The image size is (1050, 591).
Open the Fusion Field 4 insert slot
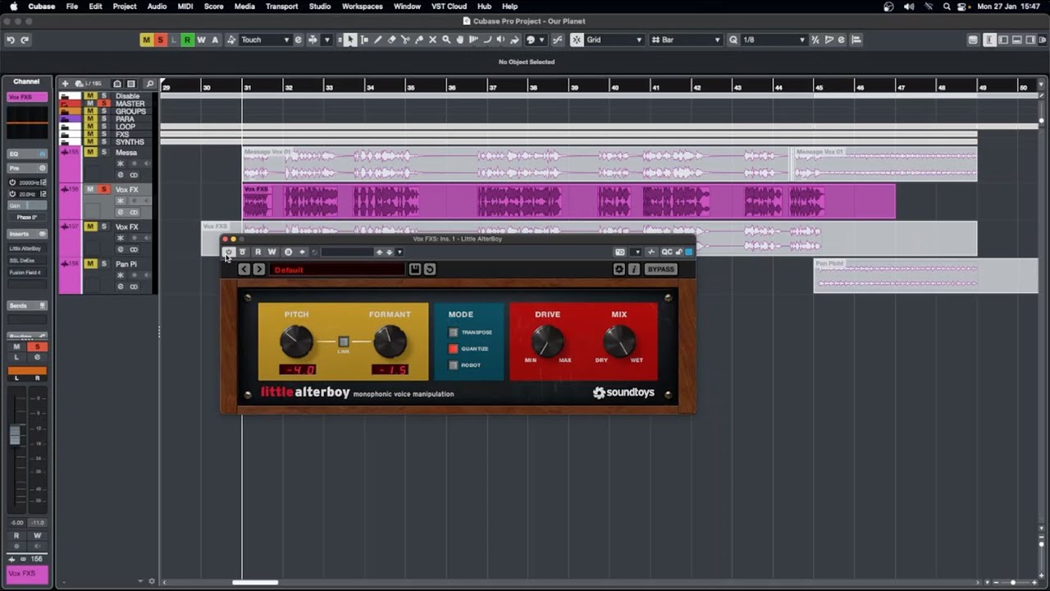(x=27, y=273)
